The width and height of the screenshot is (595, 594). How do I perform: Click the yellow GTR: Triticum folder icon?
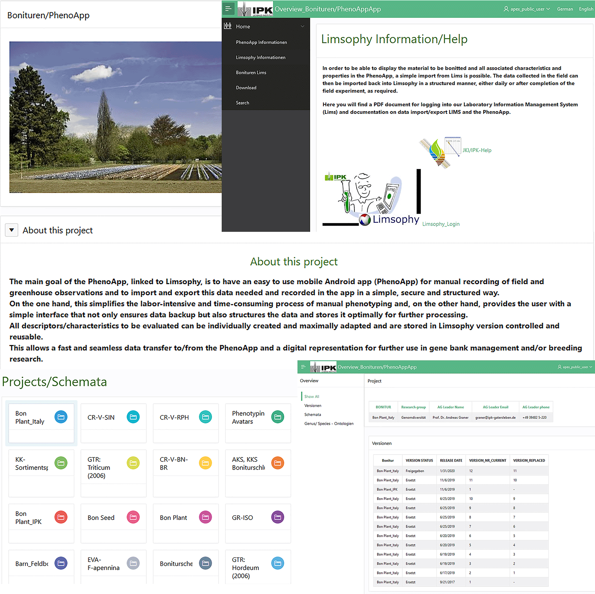[x=133, y=463]
